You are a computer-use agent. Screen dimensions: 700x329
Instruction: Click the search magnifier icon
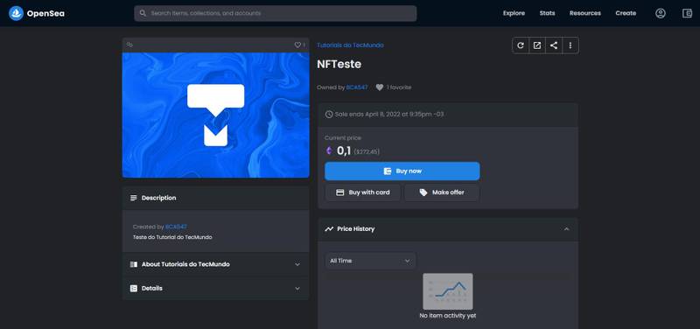[x=143, y=13]
